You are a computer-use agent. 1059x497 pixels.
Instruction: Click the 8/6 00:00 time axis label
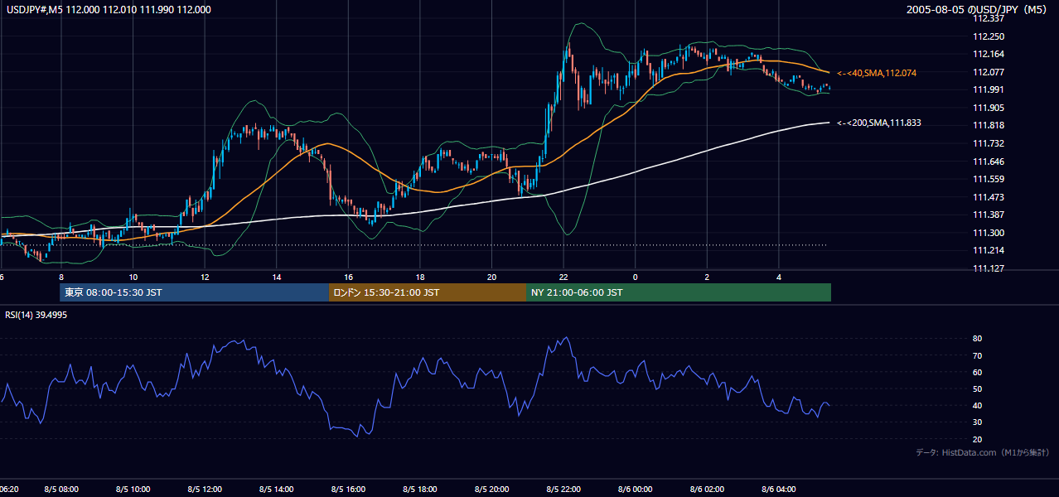point(636,490)
